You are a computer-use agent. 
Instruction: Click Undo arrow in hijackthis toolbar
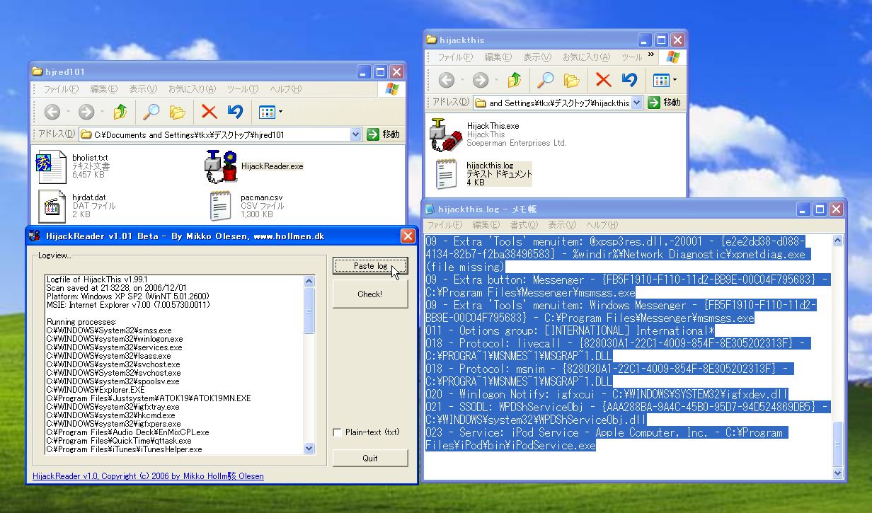[629, 79]
